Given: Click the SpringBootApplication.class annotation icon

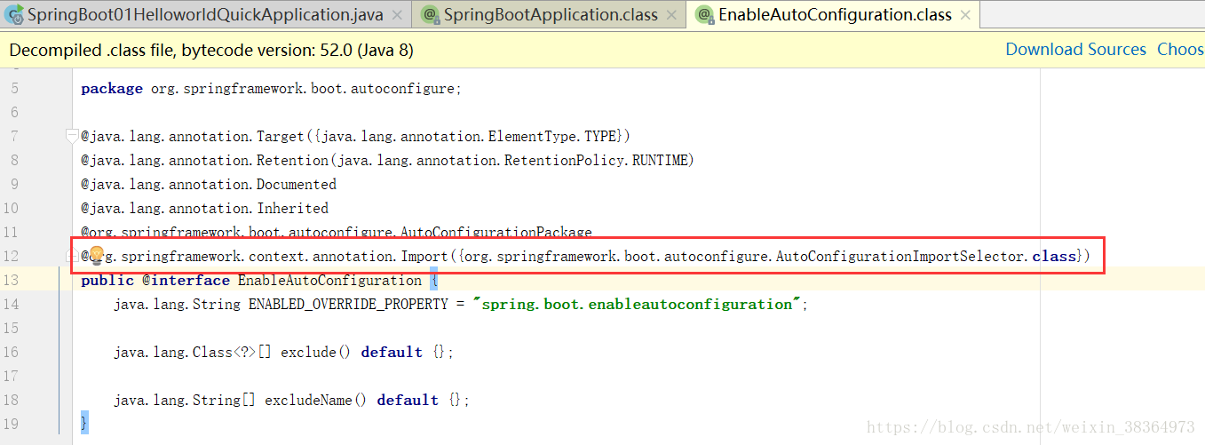Looking at the screenshot, I should click(430, 14).
